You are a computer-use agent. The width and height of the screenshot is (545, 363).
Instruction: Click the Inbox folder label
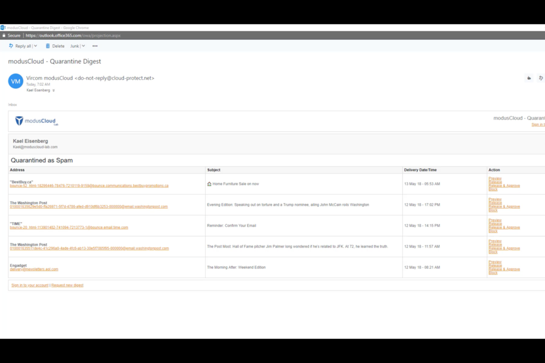(13, 105)
